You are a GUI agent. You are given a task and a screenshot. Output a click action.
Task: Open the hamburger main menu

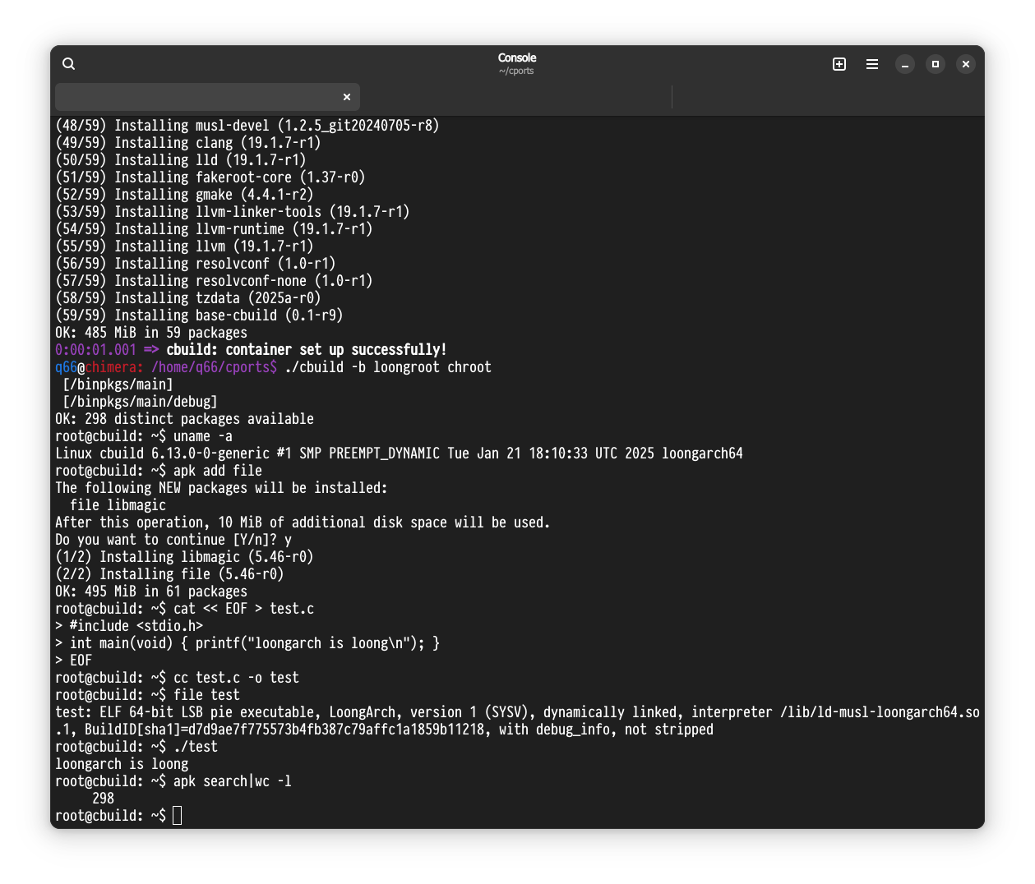click(x=872, y=64)
